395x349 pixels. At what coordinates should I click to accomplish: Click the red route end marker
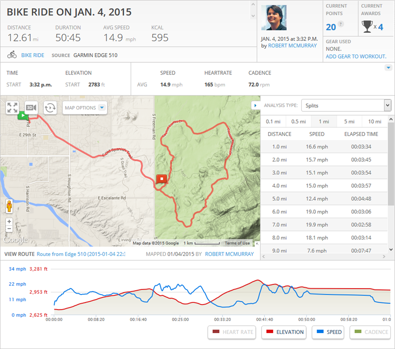(161, 179)
